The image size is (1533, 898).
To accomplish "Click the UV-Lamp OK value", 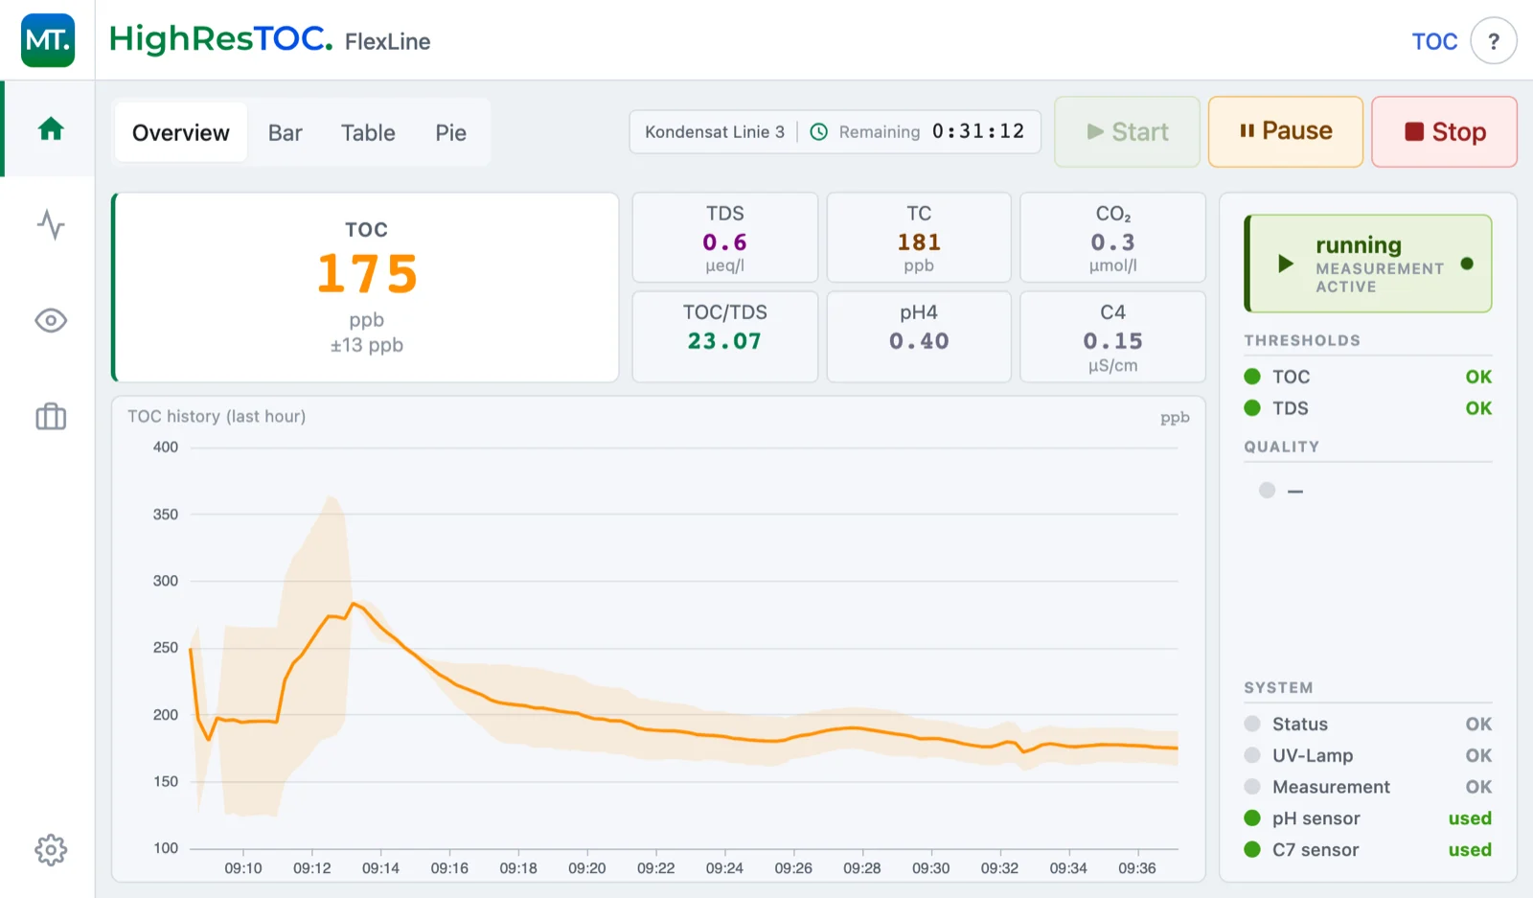I will (x=1478, y=755).
